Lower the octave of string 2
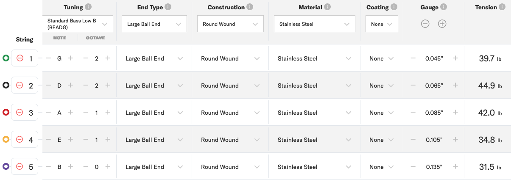 click(x=86, y=86)
